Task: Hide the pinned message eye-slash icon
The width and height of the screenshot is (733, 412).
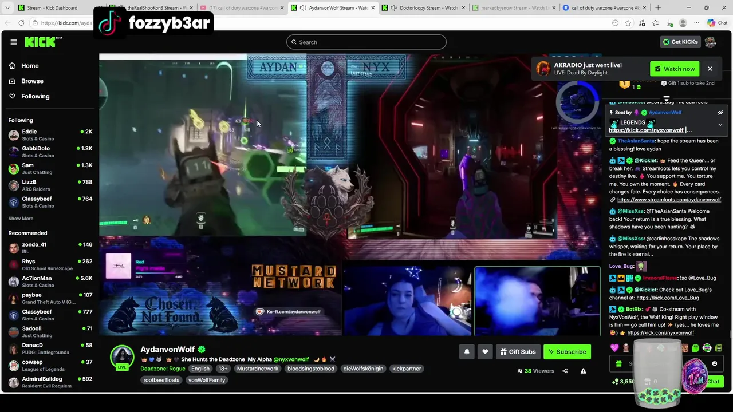Action: pyautogui.click(x=720, y=113)
